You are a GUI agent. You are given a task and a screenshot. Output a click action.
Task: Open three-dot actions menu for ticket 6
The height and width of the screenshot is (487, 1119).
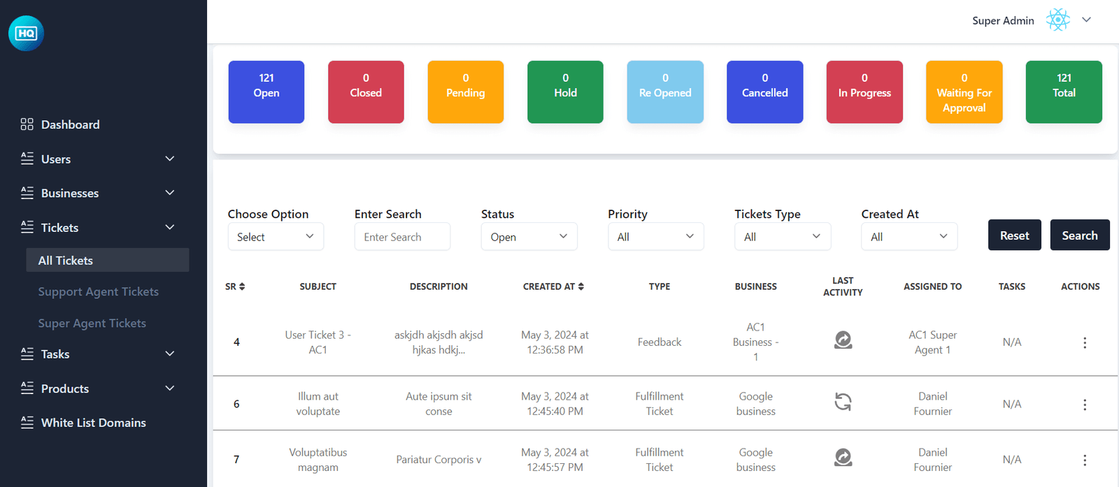[1084, 405]
